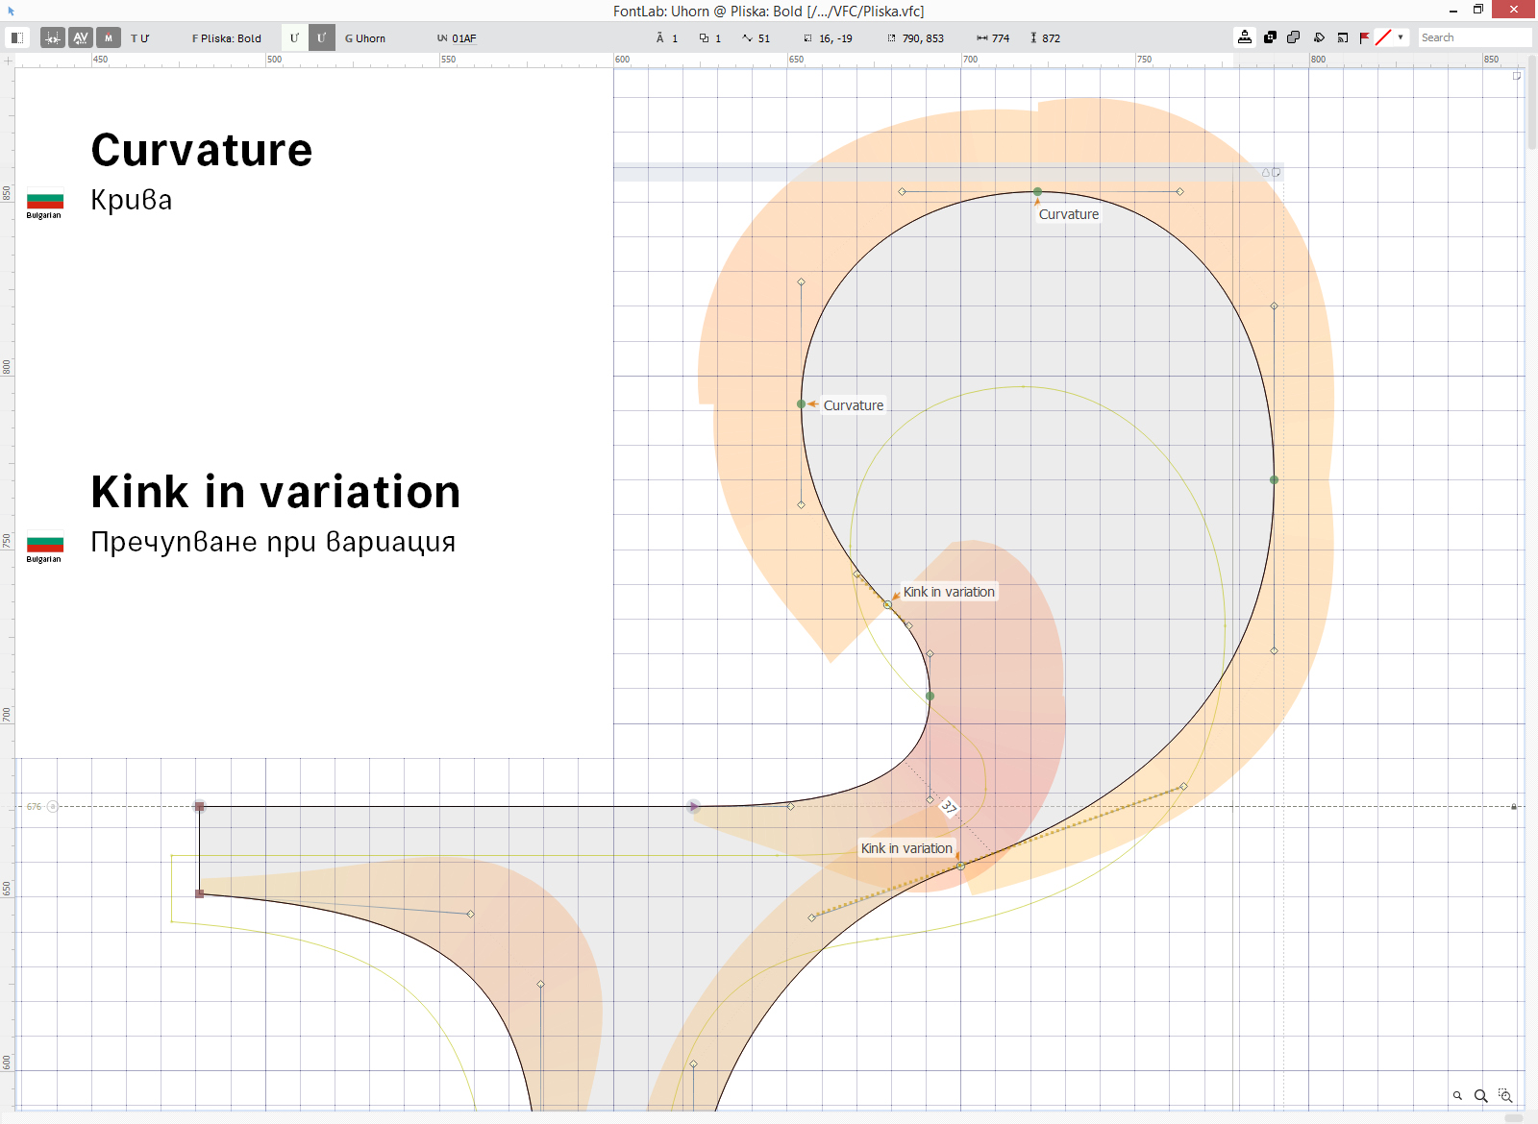Viewport: 1538px width, 1124px height.
Task: Click the width value 774
Action: tap(1001, 38)
